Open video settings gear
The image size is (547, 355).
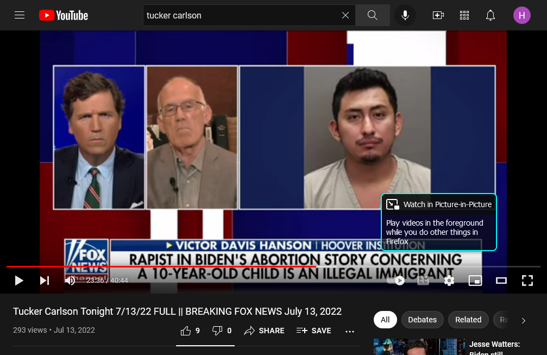(449, 281)
